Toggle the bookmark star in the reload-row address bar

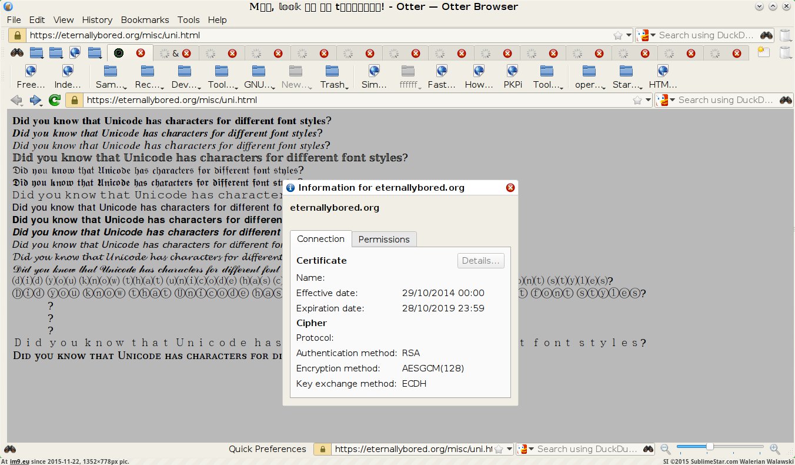637,100
